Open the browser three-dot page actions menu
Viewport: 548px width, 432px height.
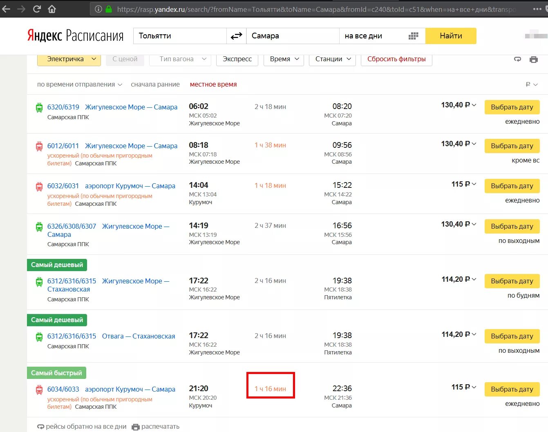(537, 9)
